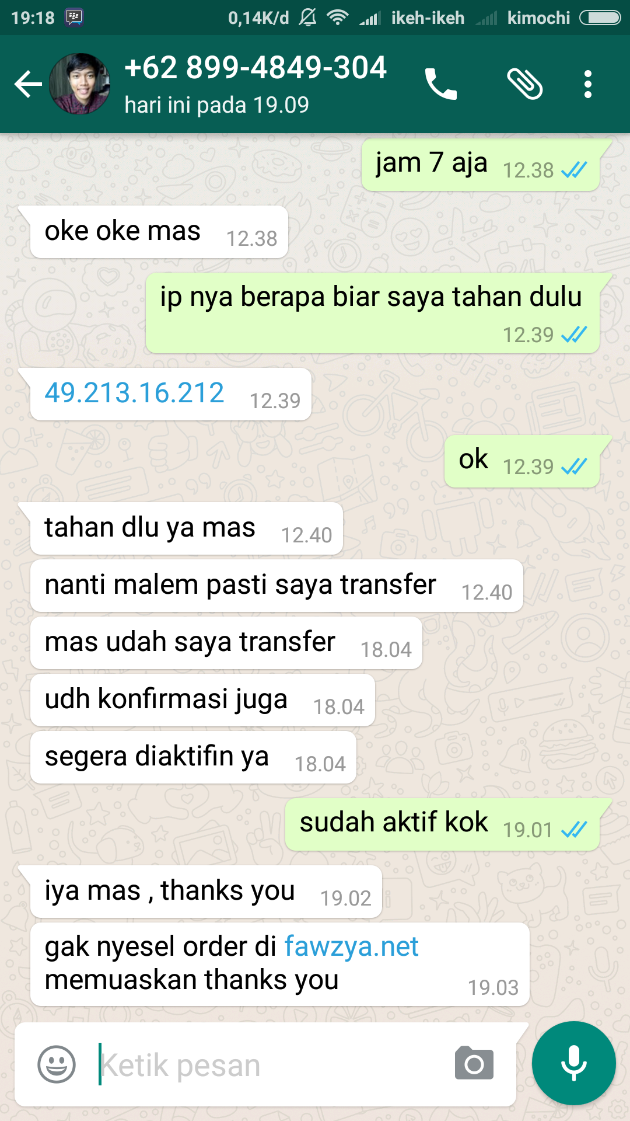
Task: Tap the Wi-Fi status icon
Action: click(337, 18)
